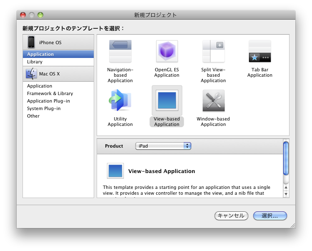Screen dimensions: 312x251
Task: Select the Tab Bar Application icon
Action: pos(260,51)
